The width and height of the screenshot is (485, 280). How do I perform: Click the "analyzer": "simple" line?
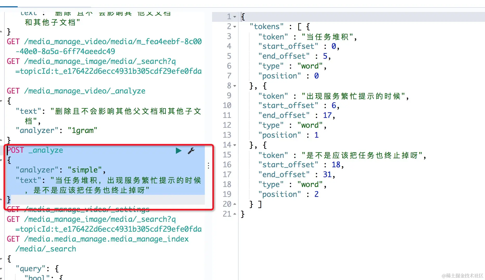point(61,170)
